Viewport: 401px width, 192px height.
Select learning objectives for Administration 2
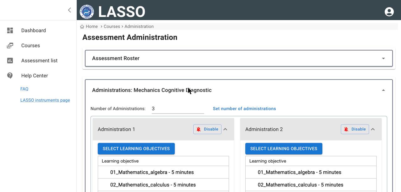(284, 149)
